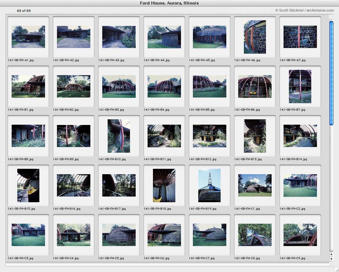This screenshot has height=272, width=339.
Task: Select thumbnail 1A1-GB-FH-B12.jpg
Action: click(x=210, y=136)
